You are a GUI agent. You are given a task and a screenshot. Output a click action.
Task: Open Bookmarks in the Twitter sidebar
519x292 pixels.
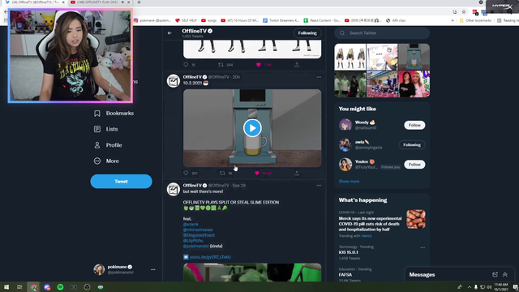[114, 114]
